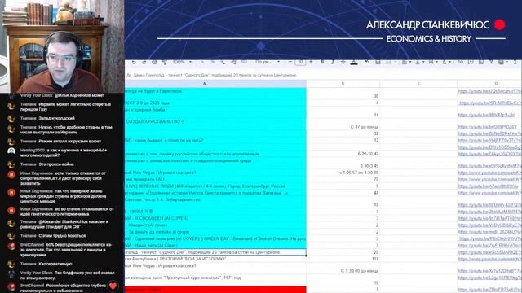Open the YouTube link in the 117 row

(489, 259)
